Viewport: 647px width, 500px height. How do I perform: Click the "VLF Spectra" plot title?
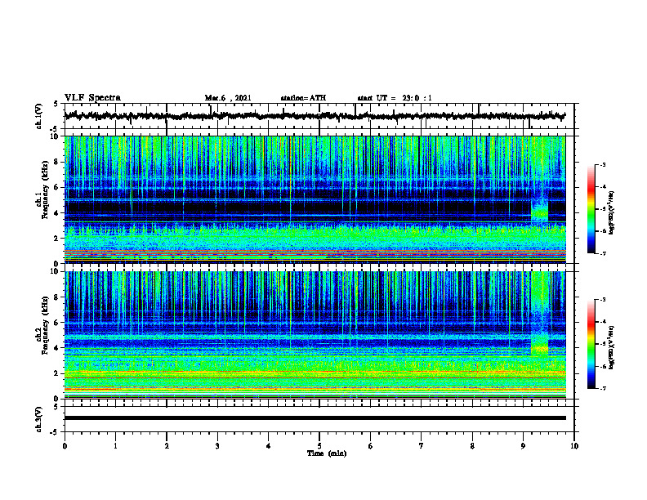point(92,98)
